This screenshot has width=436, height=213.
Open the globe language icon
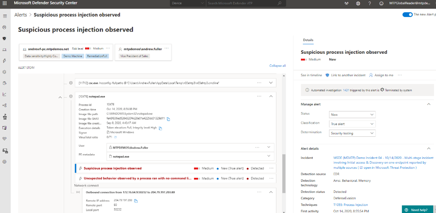358,4
